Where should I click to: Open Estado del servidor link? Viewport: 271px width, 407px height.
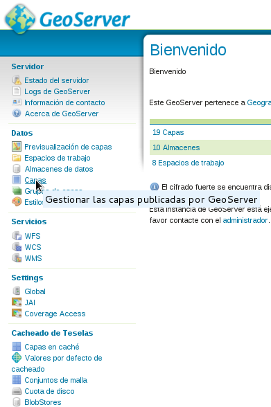pyautogui.click(x=56, y=80)
